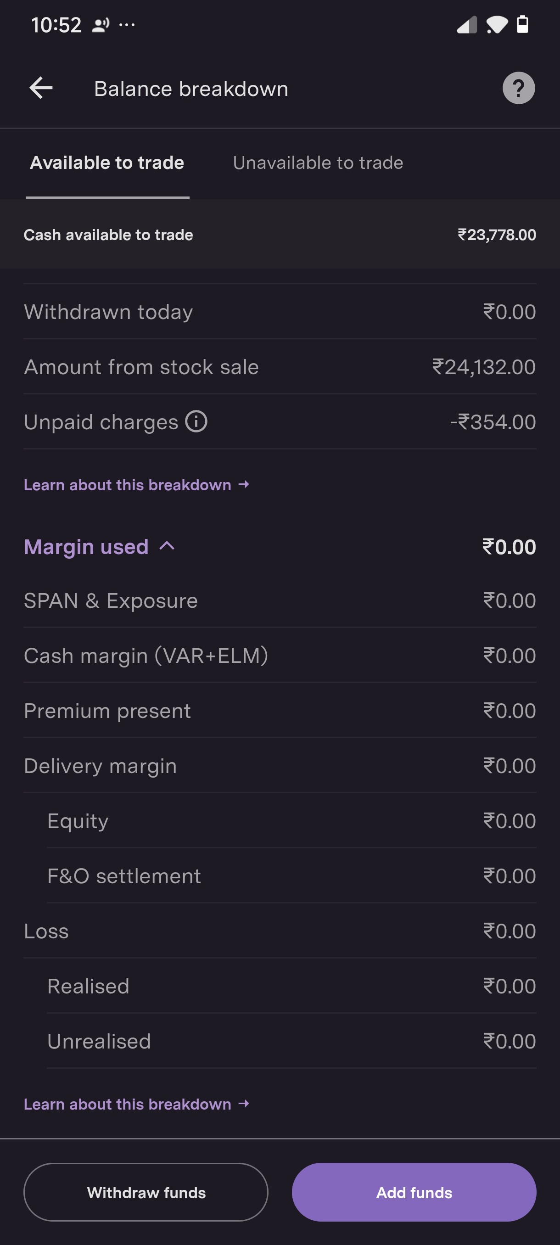Collapse the Margin used section
The width and height of the screenshot is (560, 1245).
pos(167,547)
